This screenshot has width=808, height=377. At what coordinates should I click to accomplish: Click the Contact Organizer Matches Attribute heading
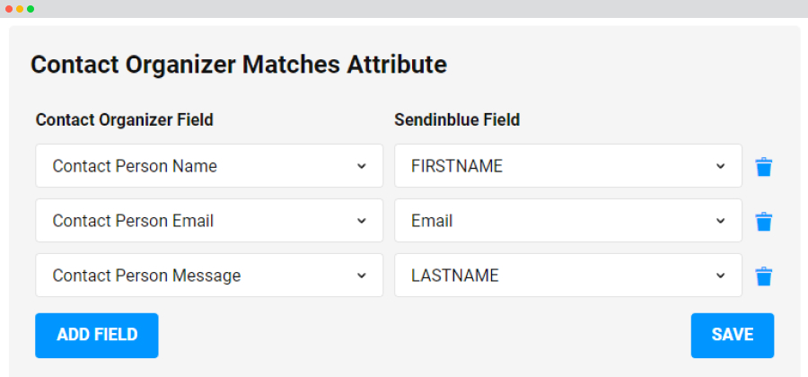click(239, 66)
